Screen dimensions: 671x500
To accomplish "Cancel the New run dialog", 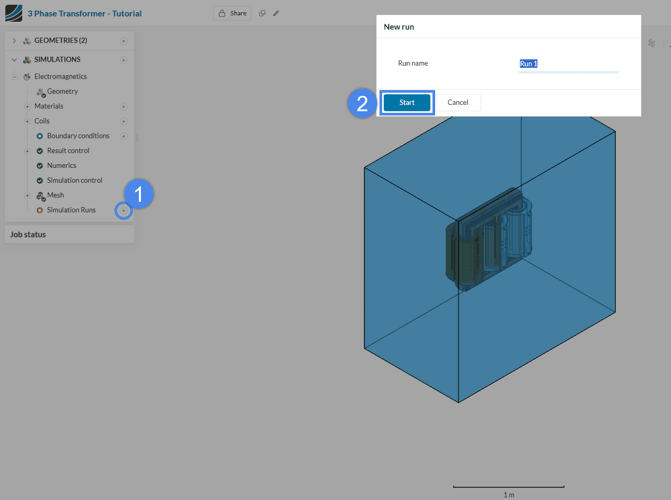I will tap(457, 103).
